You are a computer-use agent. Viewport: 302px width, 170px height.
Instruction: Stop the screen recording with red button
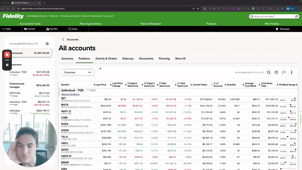click(7, 55)
